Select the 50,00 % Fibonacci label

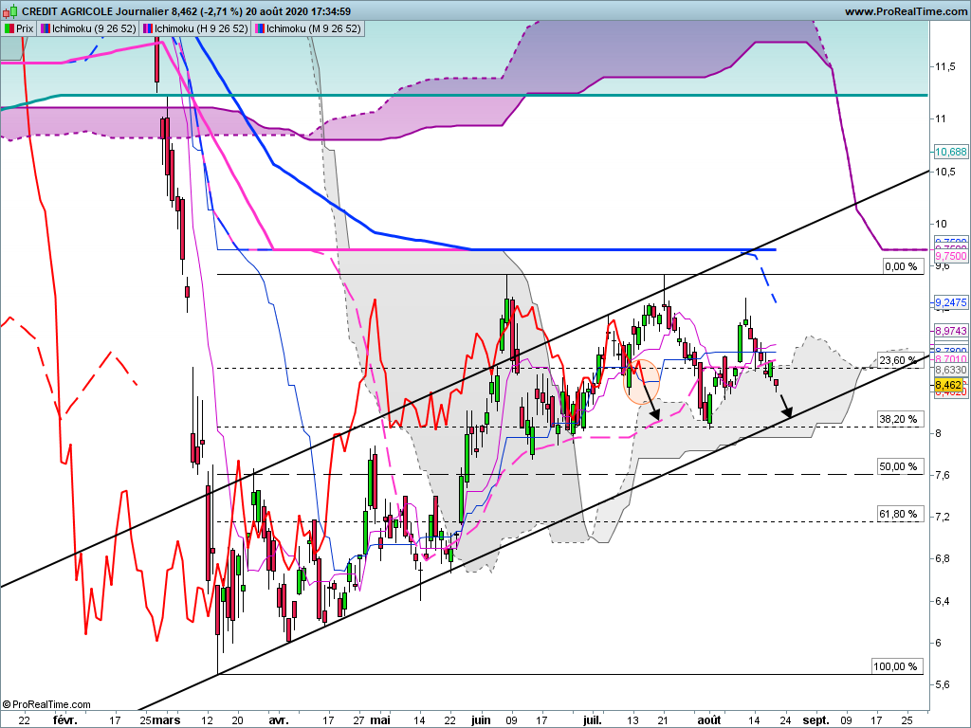899,466
